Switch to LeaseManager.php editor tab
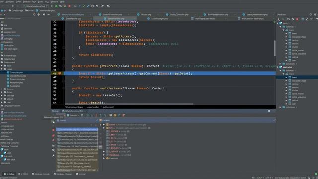318x179 pixels. pyautogui.click(x=159, y=19)
